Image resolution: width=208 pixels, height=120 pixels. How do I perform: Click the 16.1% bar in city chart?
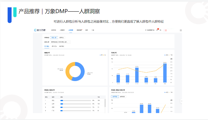tap(158, 111)
